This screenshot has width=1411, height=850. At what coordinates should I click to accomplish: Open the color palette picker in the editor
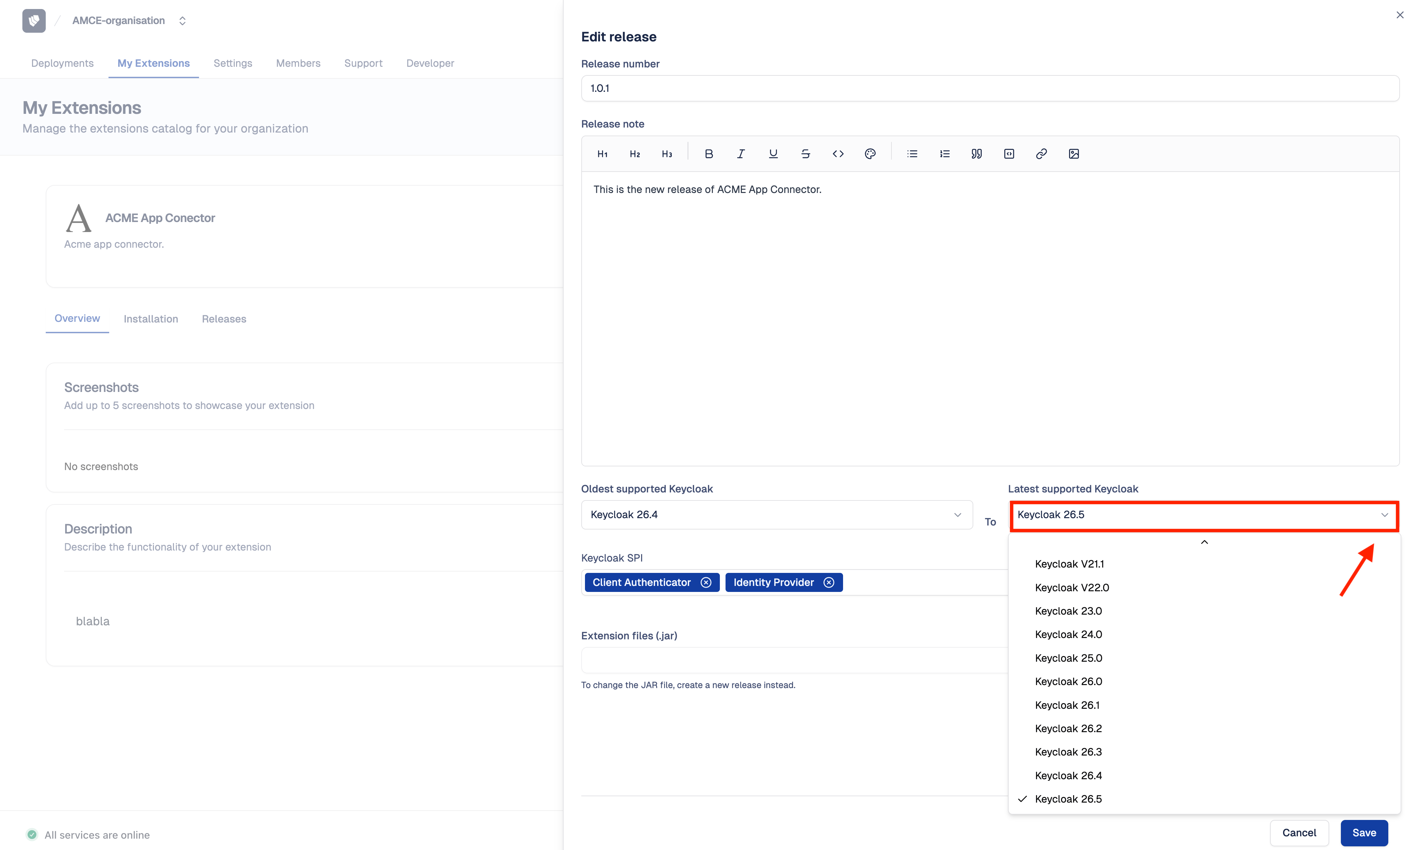coord(870,154)
